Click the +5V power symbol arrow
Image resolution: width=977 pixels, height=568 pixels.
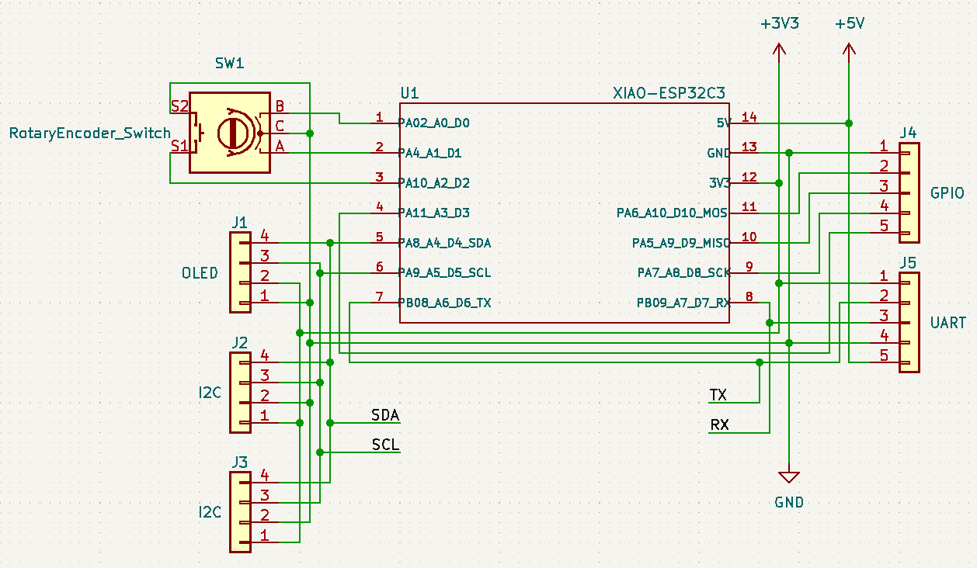pos(849,50)
